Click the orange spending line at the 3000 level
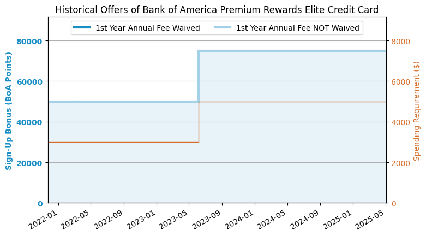 pos(123,142)
